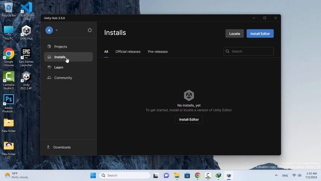Open the clock and date 7/2/2023
The width and height of the screenshot is (321, 181).
click(x=311, y=175)
